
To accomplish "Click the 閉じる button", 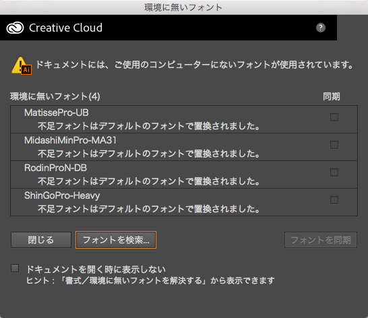I will pyautogui.click(x=41, y=240).
